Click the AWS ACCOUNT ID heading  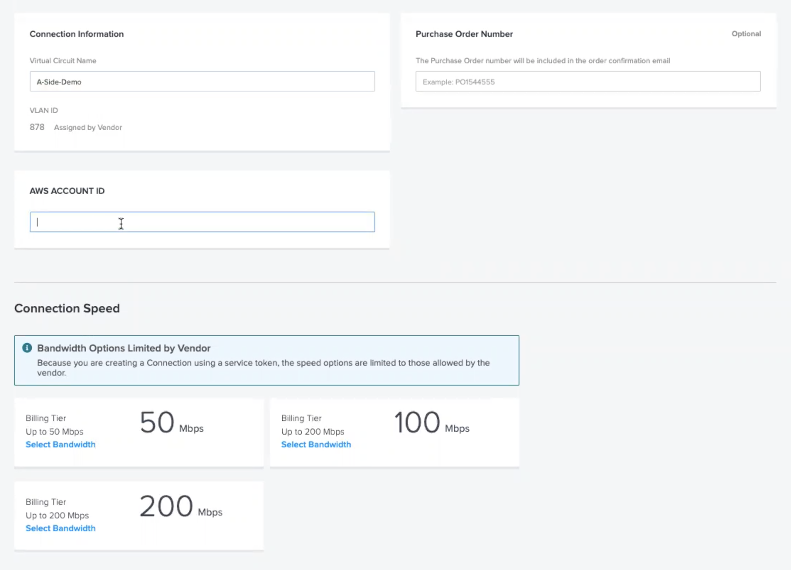[x=67, y=191]
